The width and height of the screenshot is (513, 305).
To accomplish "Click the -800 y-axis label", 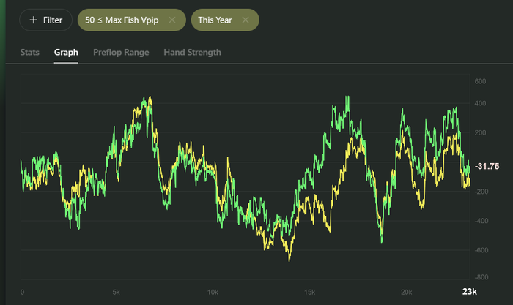I will tap(480, 278).
